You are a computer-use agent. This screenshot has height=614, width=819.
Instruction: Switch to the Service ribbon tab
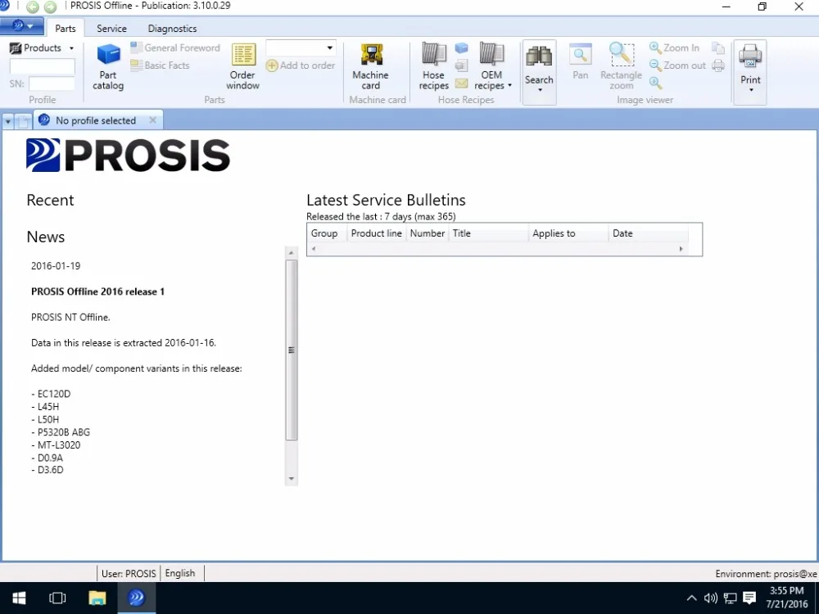pos(111,28)
